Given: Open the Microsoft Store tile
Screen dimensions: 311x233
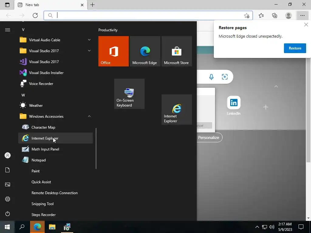Looking at the screenshot, I should (x=177, y=51).
